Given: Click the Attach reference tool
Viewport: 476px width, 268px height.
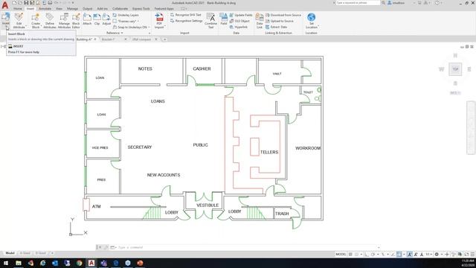Looking at the screenshot, I should [x=87, y=19].
